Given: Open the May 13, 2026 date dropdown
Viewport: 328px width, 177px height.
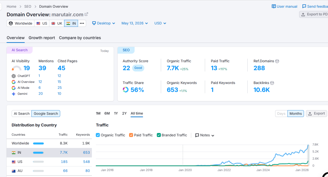Looking at the screenshot, I should click(135, 23).
